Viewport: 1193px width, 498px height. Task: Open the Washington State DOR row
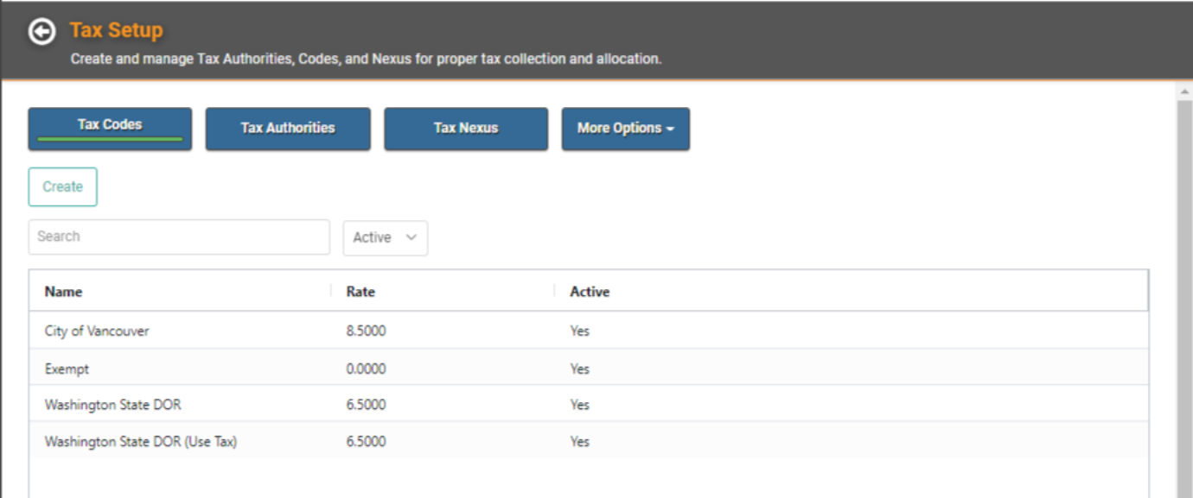tap(589, 405)
